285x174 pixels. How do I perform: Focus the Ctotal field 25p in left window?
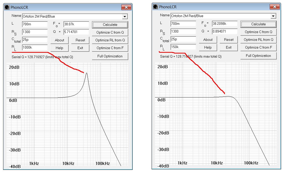35,40
